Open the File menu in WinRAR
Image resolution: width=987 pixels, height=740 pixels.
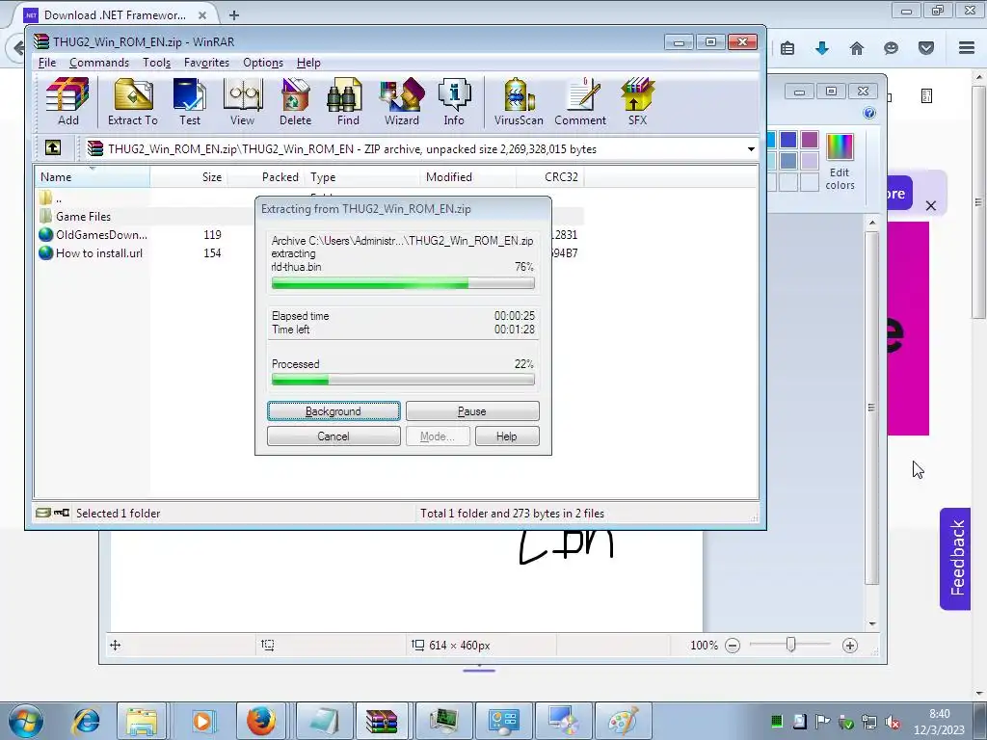[x=47, y=63]
